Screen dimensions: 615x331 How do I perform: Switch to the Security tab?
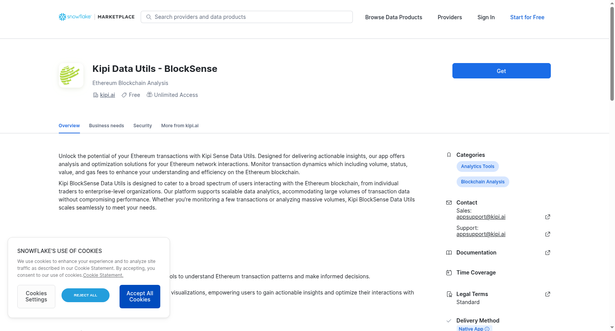click(x=143, y=126)
